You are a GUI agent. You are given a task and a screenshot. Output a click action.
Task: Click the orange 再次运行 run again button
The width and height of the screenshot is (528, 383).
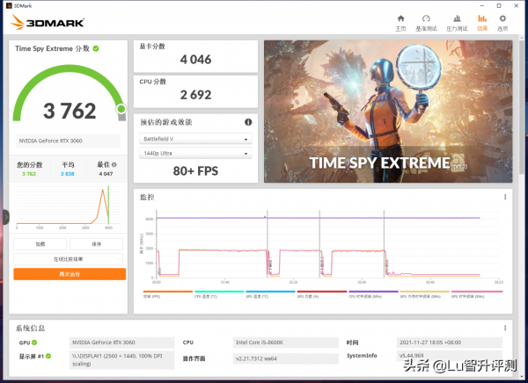point(70,274)
